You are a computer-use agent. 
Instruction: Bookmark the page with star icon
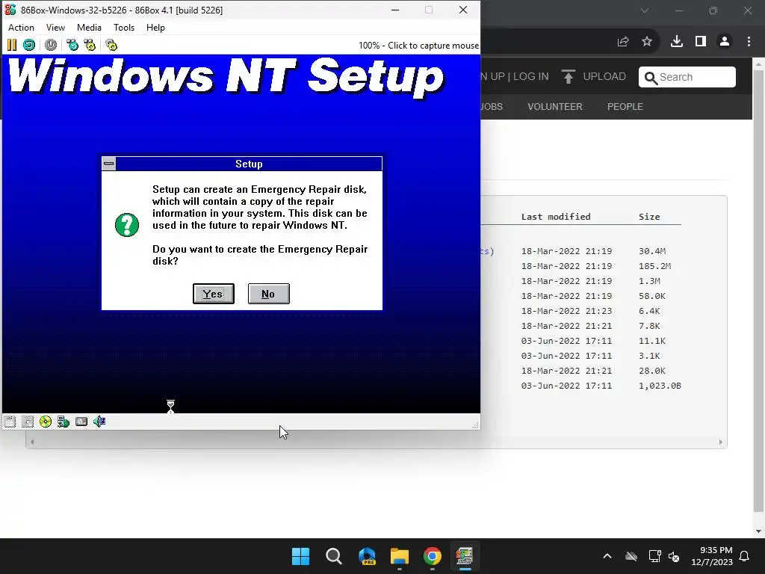pos(647,42)
